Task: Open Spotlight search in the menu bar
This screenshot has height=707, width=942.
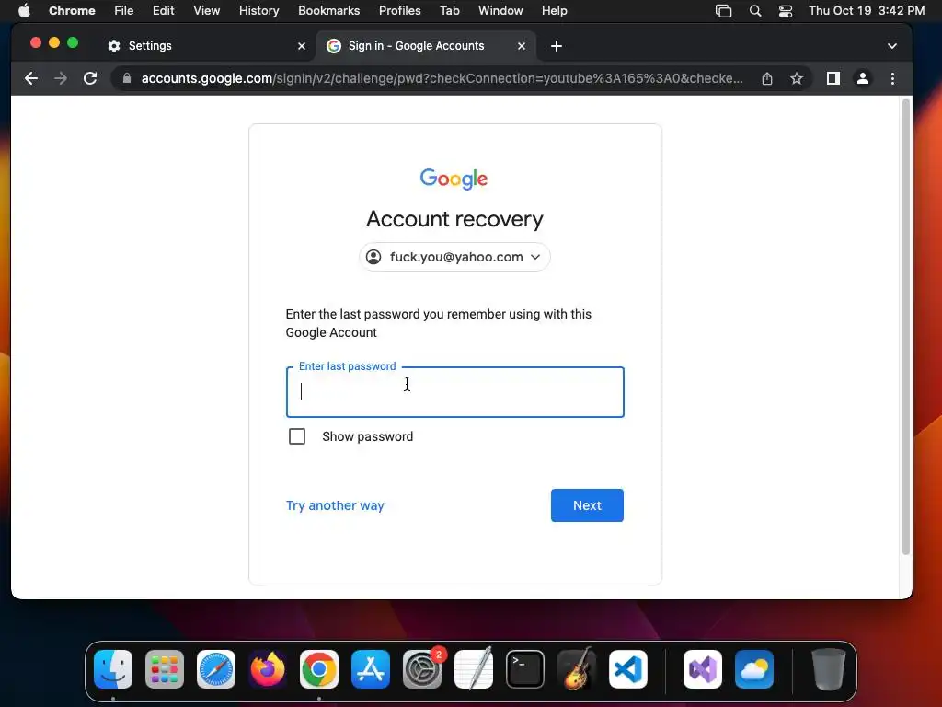Action: [755, 11]
